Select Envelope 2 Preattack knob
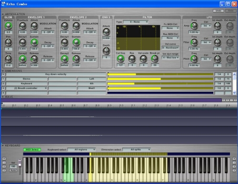The width and height of the screenshot is (238, 184). [x=65, y=26]
